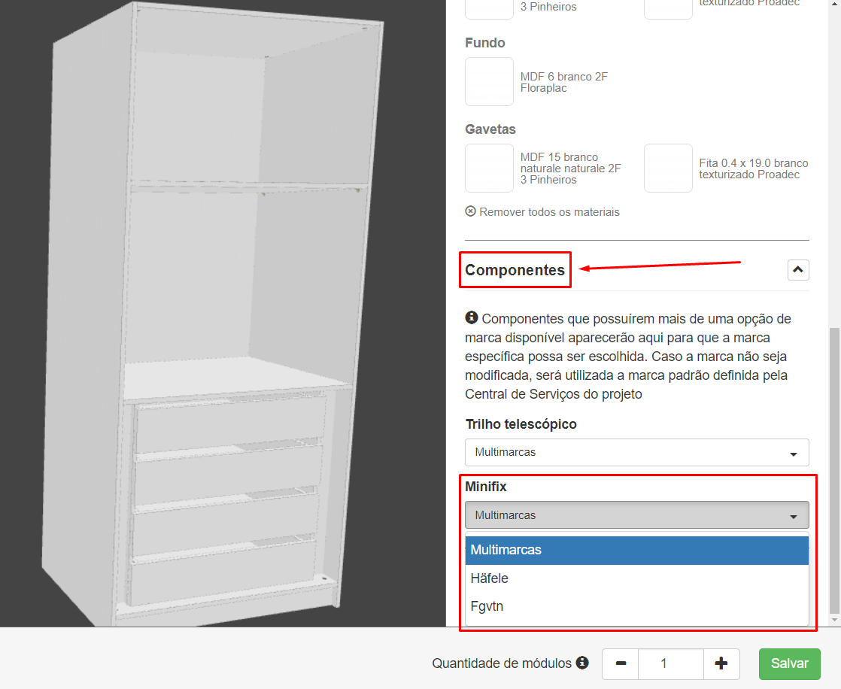Click the Gavetas Fita 0.4 x 19.0 swatch
841x689 pixels.
(x=668, y=168)
